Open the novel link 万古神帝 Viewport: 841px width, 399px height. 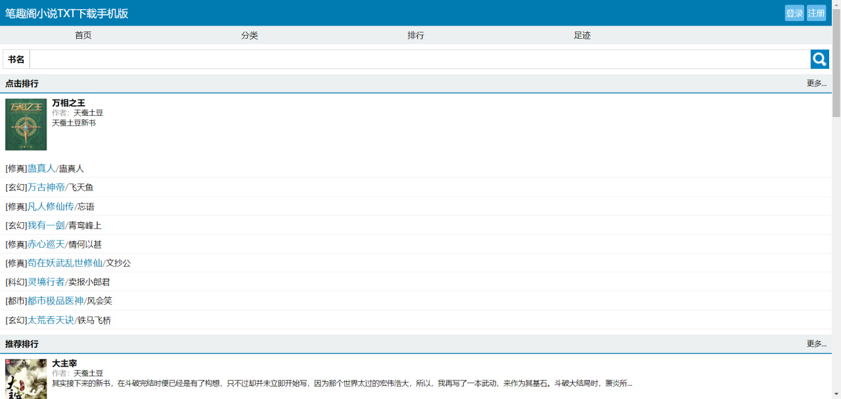click(46, 187)
